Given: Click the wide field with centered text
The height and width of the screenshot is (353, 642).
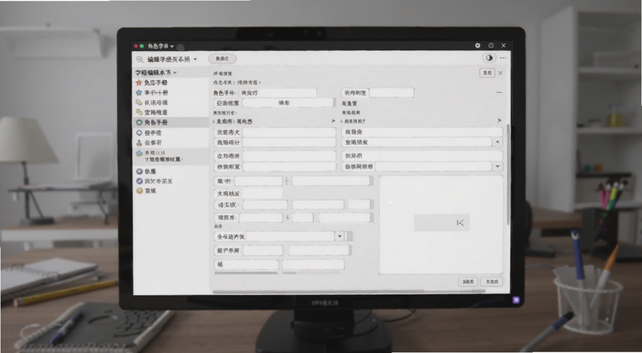Looking at the screenshot, I should (x=288, y=103).
